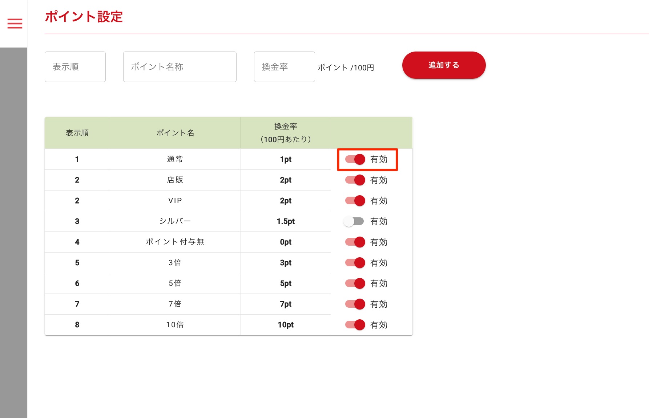Disable the 3倍 point toggle
Viewport: 649px width, 418px height.
coord(355,263)
